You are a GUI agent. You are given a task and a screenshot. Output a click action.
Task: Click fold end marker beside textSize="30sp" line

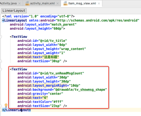pyautogui.click(x=1, y=61)
